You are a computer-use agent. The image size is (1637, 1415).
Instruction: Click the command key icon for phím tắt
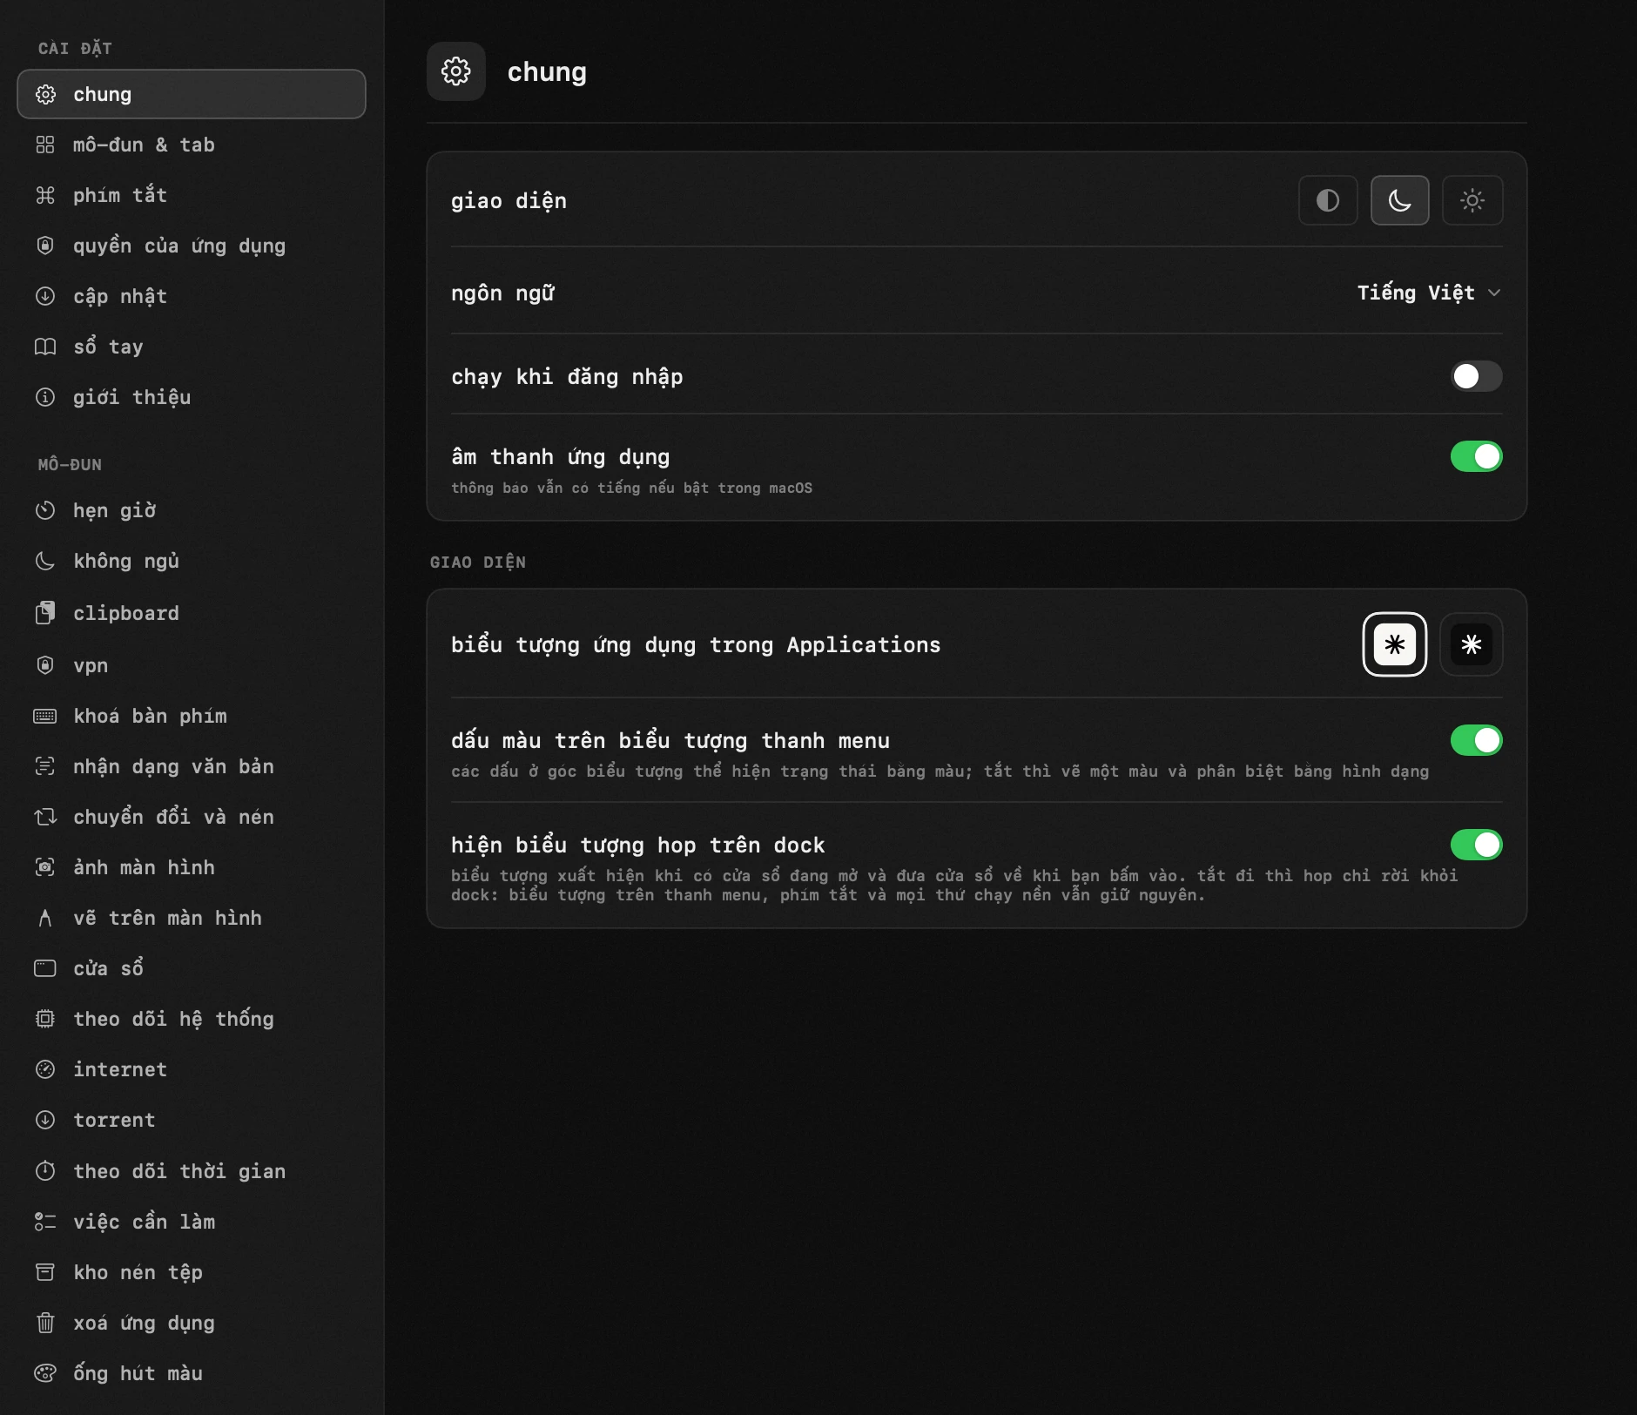(45, 195)
